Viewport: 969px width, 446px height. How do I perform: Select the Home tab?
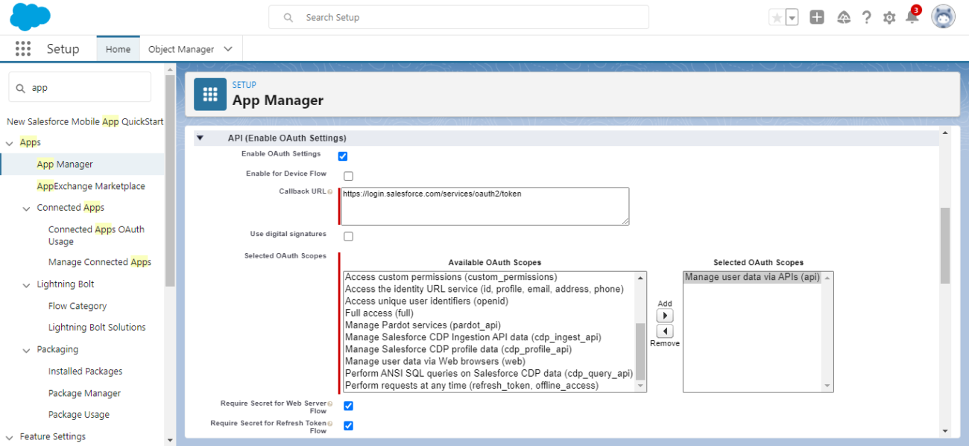118,49
